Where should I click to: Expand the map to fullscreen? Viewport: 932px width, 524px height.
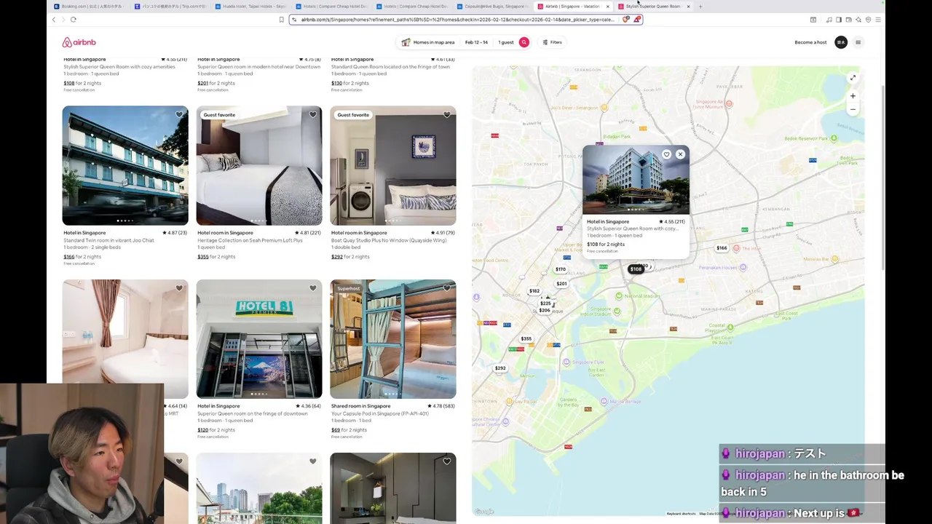[853, 78]
